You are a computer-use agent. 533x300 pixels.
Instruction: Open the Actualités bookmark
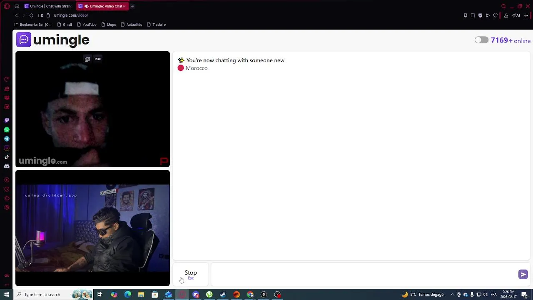(x=131, y=25)
